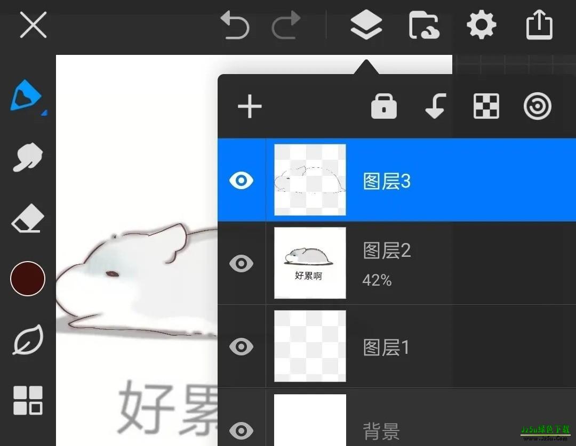Tap the onion skin spiral icon
Screen dimensions: 576x446
[x=537, y=106]
